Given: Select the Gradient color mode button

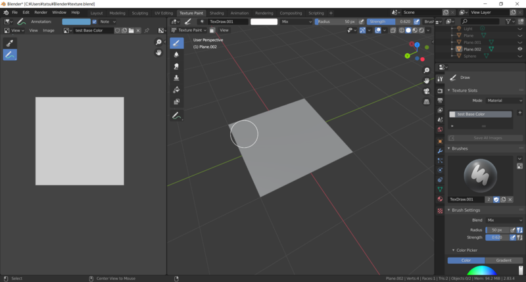Looking at the screenshot, I should click(504, 260).
